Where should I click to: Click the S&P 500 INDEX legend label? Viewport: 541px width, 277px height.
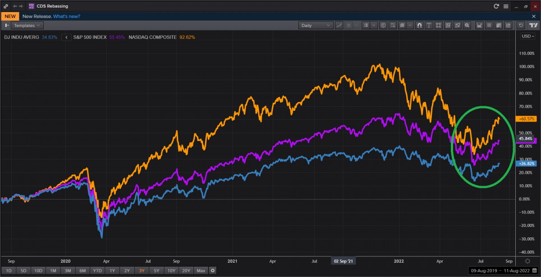(90, 37)
